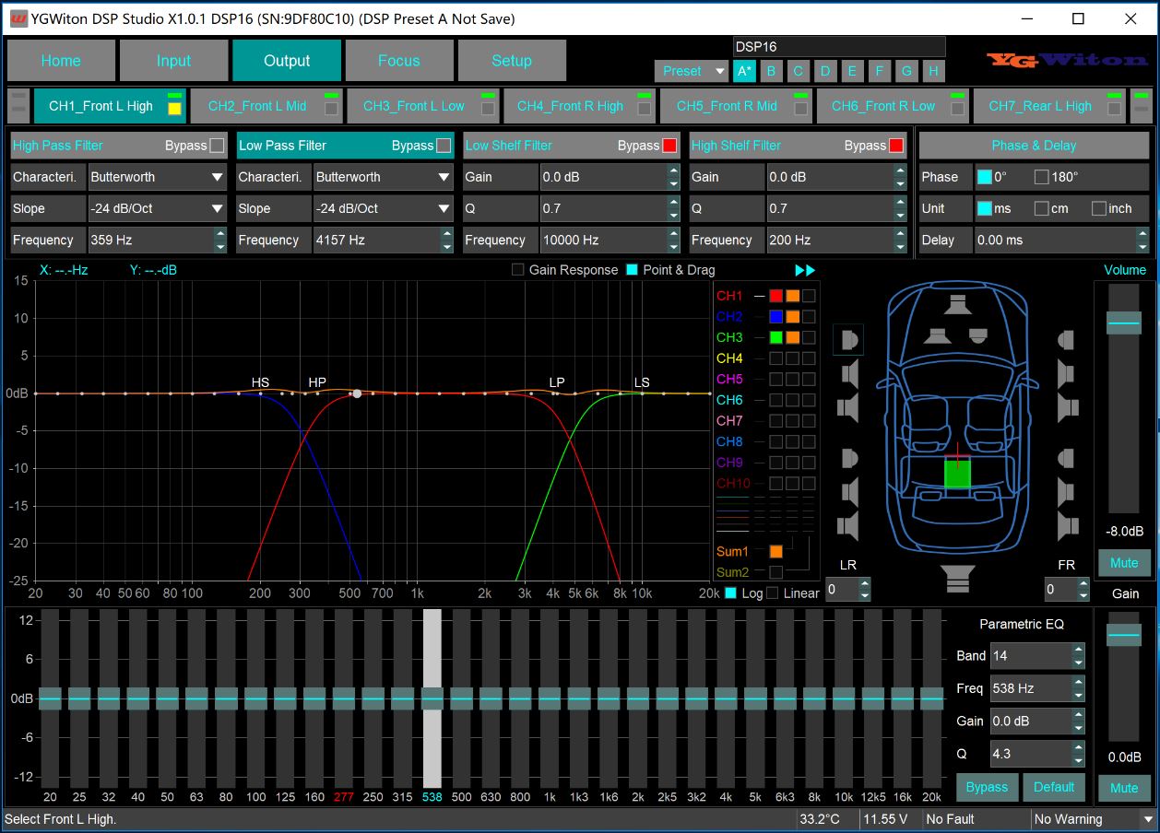Screen dimensions: 1160x833
Task: Select preset slot H
Action: click(933, 71)
